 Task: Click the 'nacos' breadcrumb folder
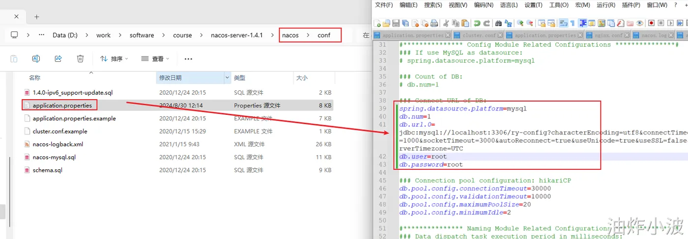click(290, 35)
